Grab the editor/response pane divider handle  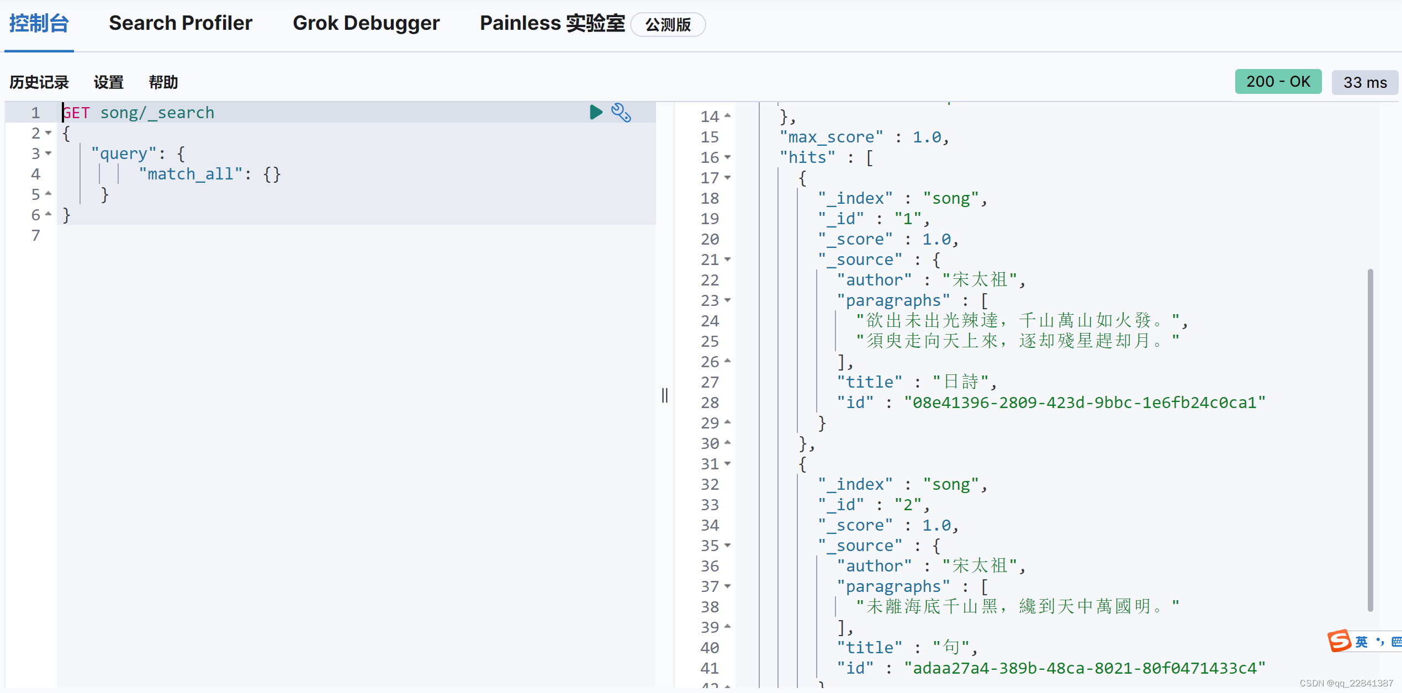pos(665,395)
